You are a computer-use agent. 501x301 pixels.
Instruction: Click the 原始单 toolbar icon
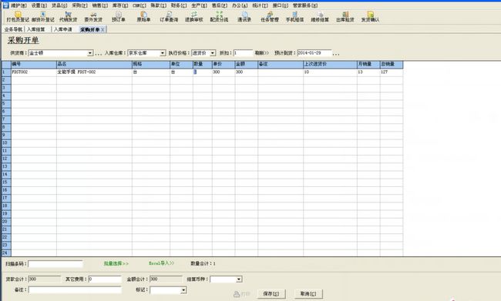[144, 17]
